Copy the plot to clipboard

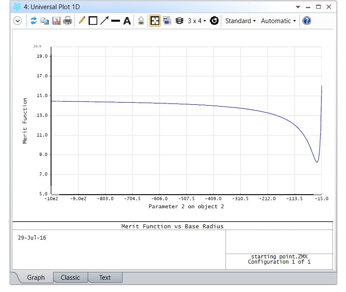point(45,21)
